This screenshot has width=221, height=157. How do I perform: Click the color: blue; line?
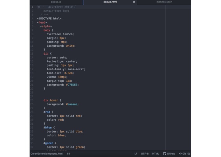[x=56, y=135]
